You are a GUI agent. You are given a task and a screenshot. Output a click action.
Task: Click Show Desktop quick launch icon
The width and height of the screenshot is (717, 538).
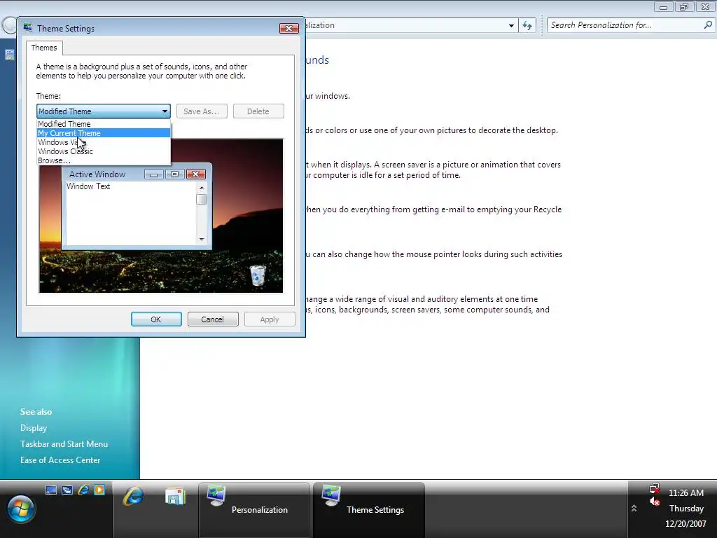click(x=51, y=490)
